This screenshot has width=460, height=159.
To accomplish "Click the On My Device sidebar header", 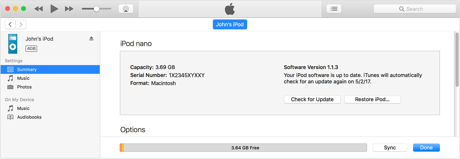I will pyautogui.click(x=19, y=100).
